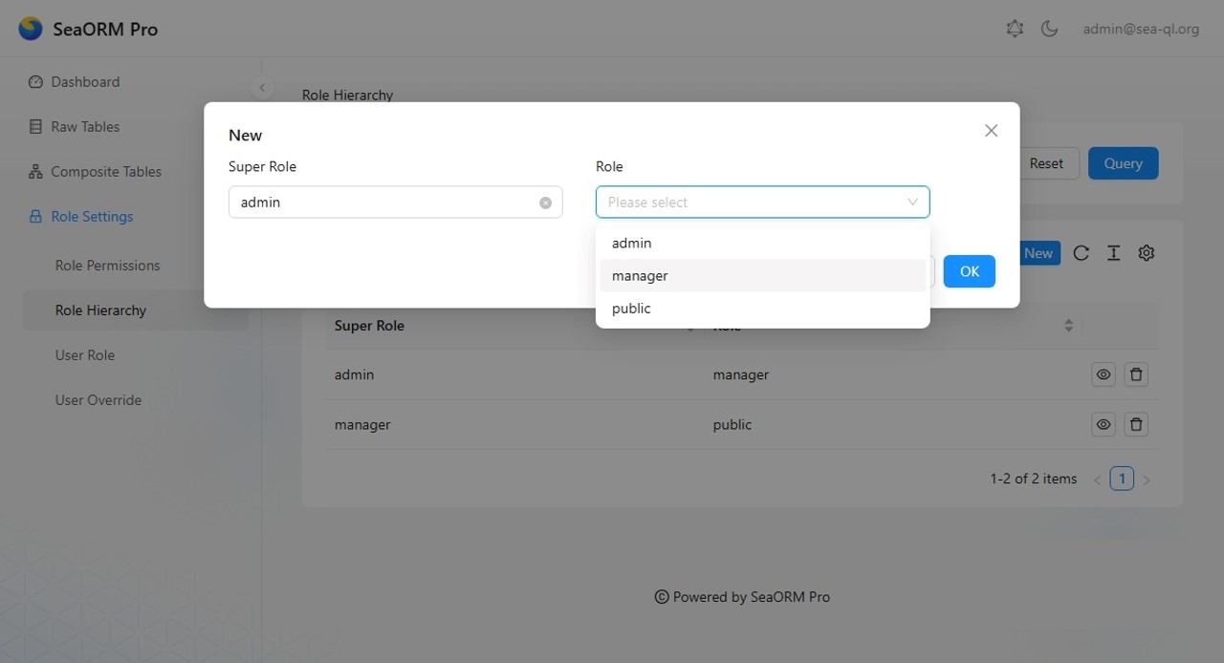Clear the Super Role admin field

point(545,203)
